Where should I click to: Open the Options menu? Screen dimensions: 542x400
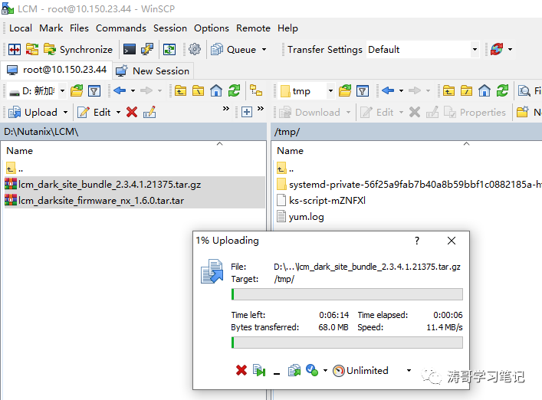211,28
